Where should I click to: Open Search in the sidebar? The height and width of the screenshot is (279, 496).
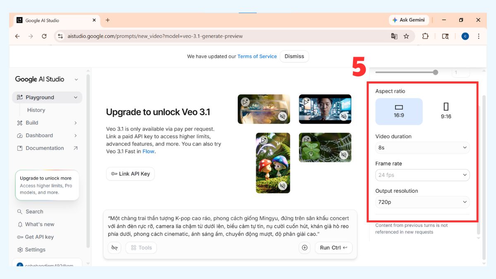pyautogui.click(x=30, y=212)
